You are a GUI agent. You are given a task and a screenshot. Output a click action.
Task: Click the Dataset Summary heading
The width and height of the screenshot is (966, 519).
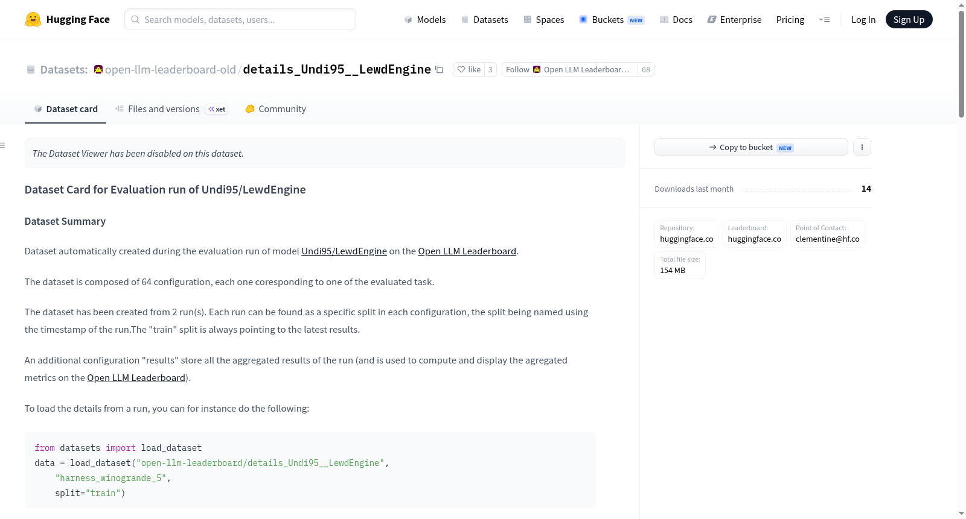[65, 221]
